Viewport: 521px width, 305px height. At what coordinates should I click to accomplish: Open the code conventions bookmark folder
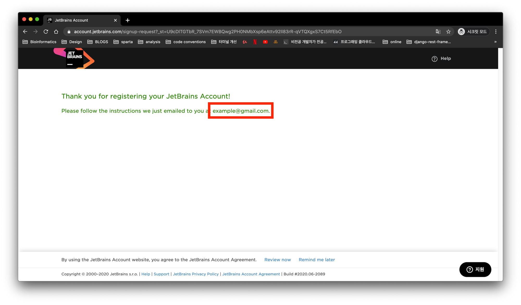click(186, 42)
